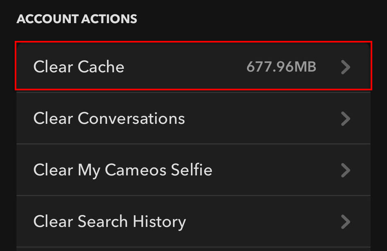Image resolution: width=387 pixels, height=251 pixels.
Task: Click empty space between Clear Cache label and size
Action: [184, 67]
